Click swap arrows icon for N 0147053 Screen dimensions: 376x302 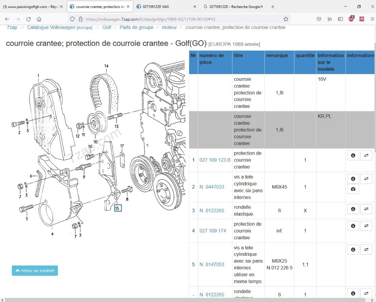click(x=366, y=250)
